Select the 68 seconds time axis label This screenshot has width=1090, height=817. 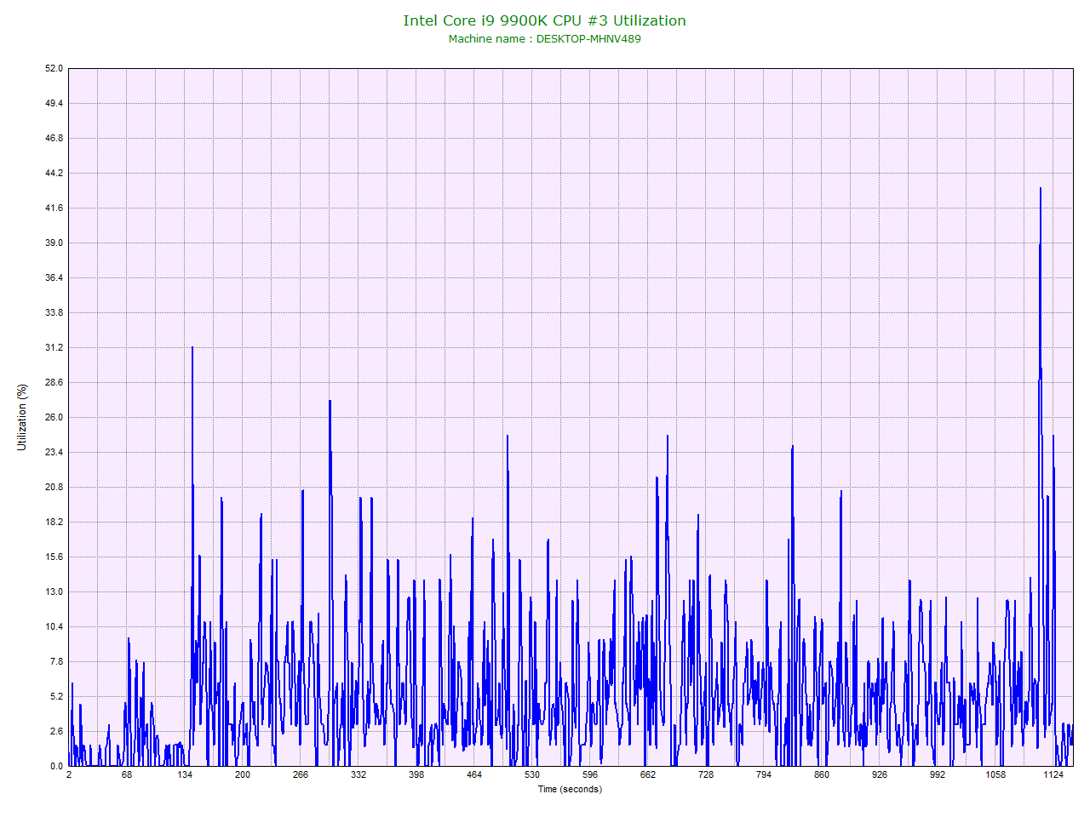pos(127,774)
